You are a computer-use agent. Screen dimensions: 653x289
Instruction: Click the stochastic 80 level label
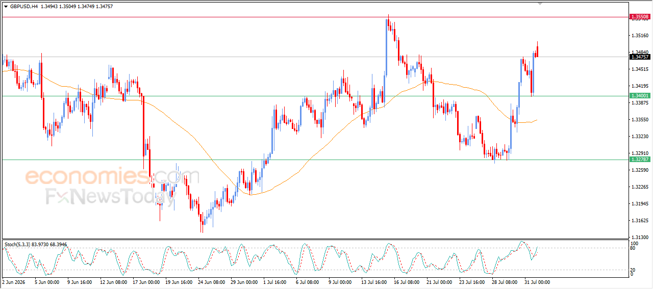pos(633,248)
